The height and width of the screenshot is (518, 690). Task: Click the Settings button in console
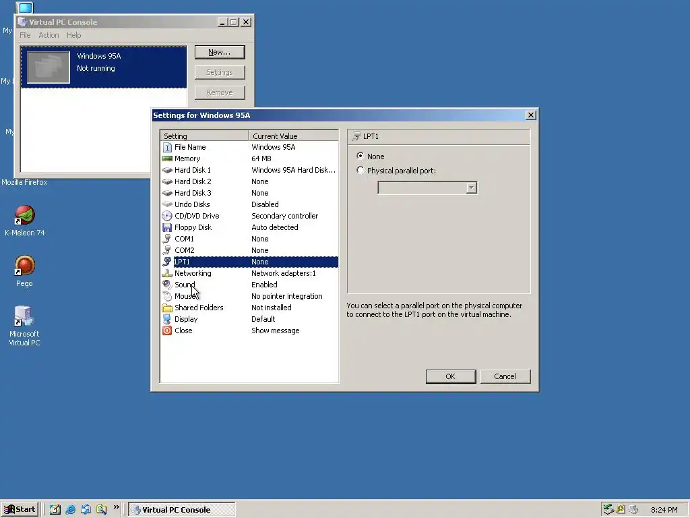[220, 72]
